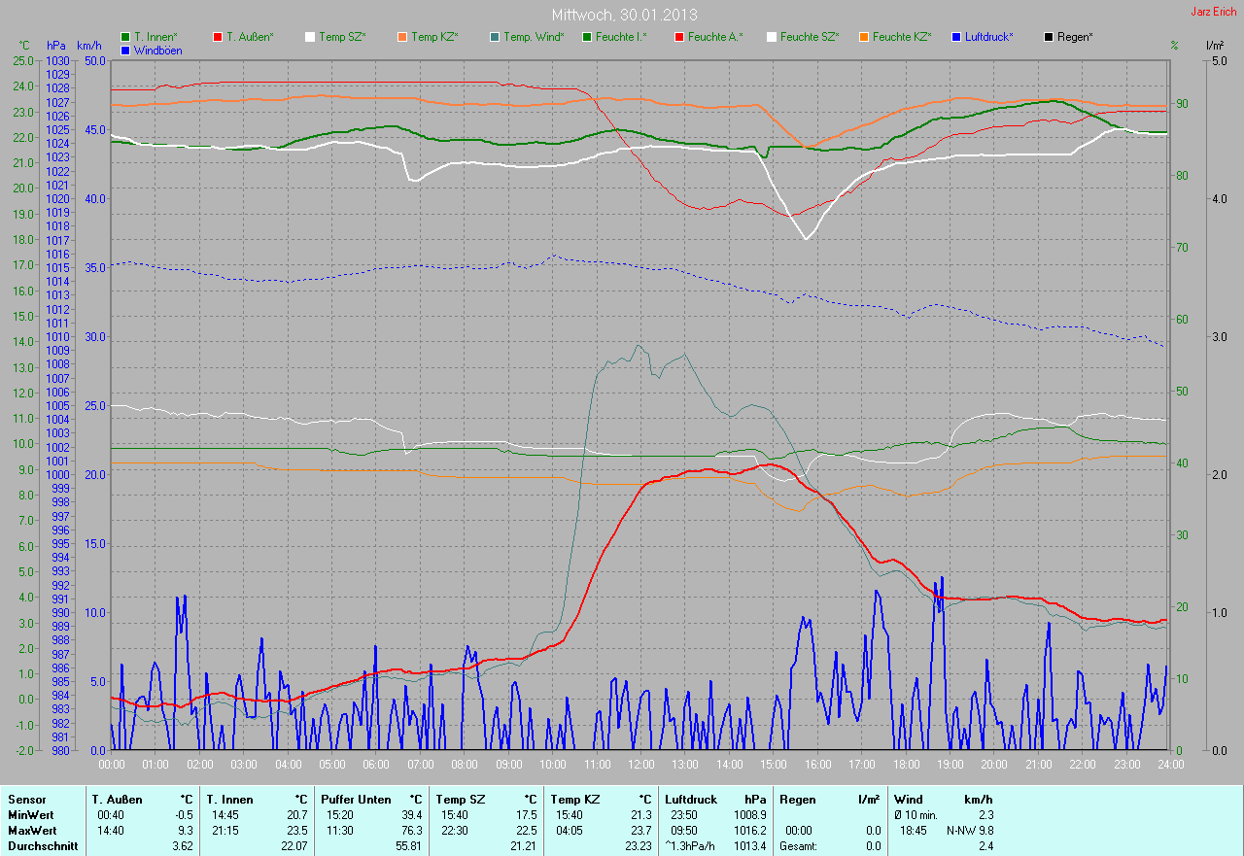Click the 12:00 time axis label
1244x856 pixels.
pos(641,765)
